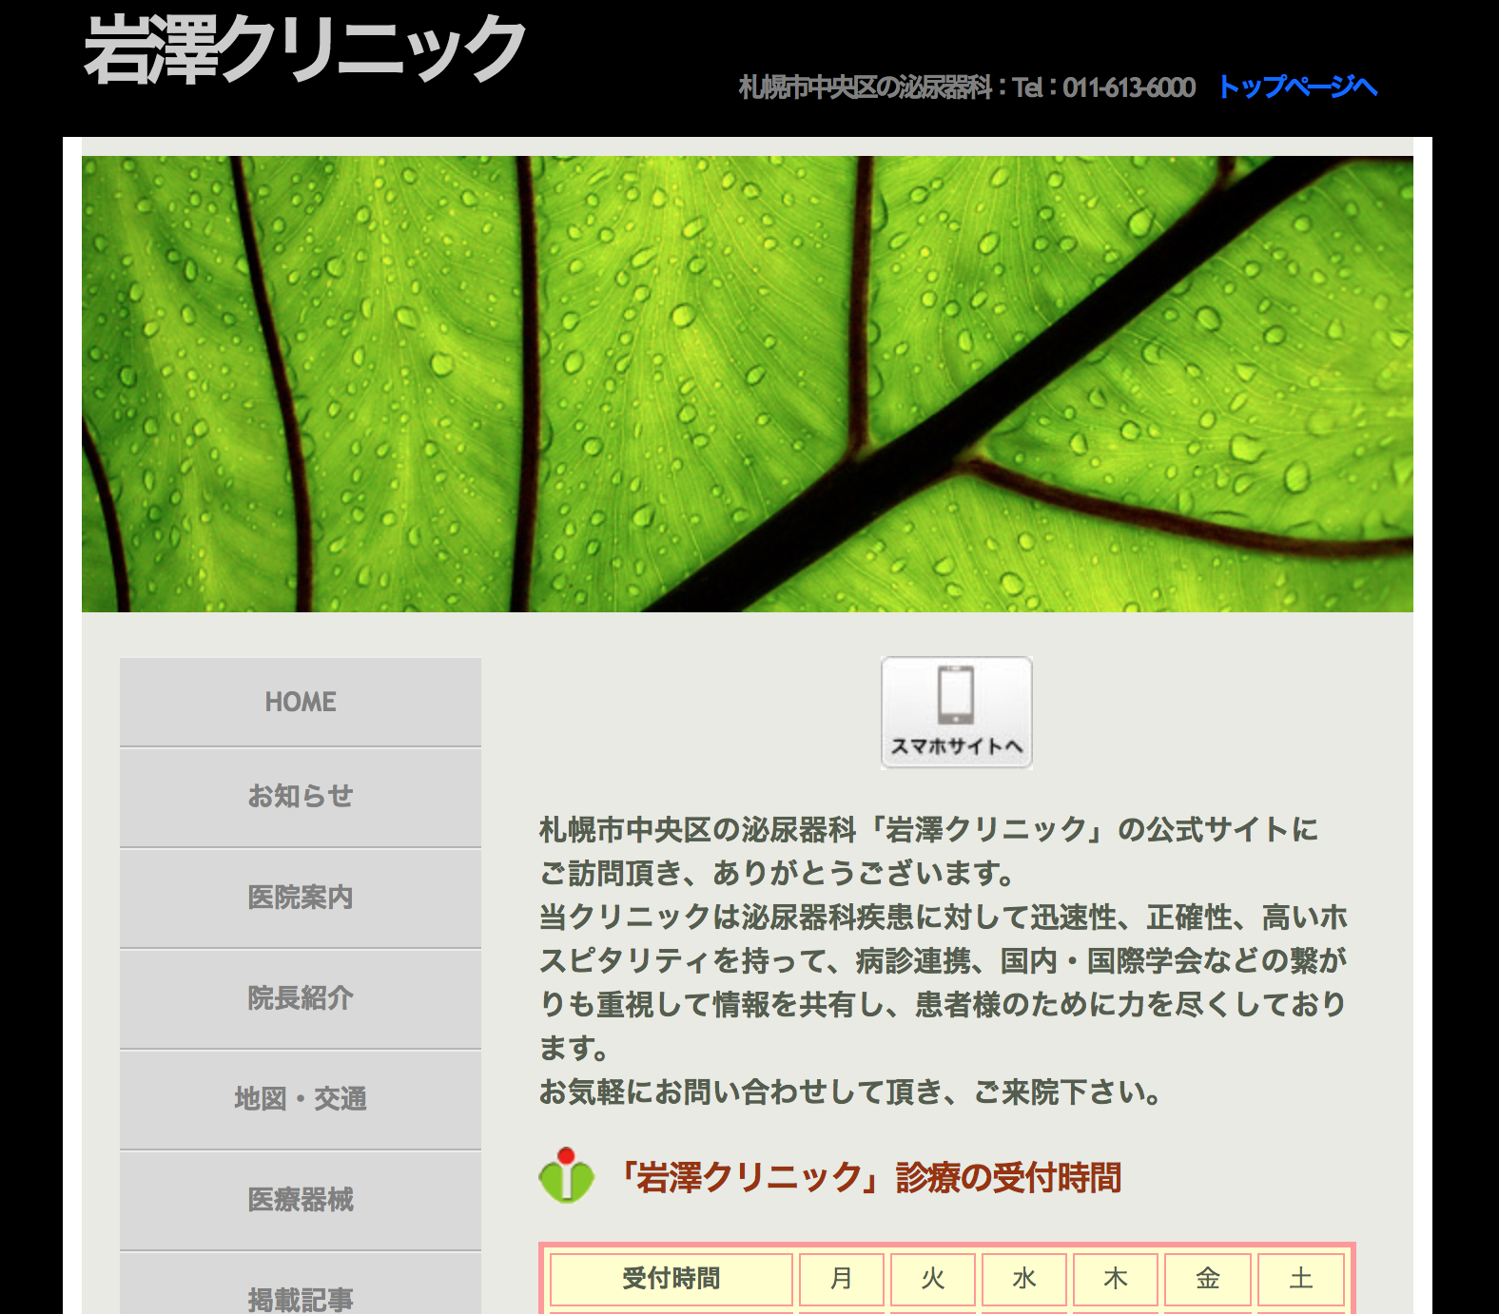Click the 土 column header

tap(1301, 1279)
